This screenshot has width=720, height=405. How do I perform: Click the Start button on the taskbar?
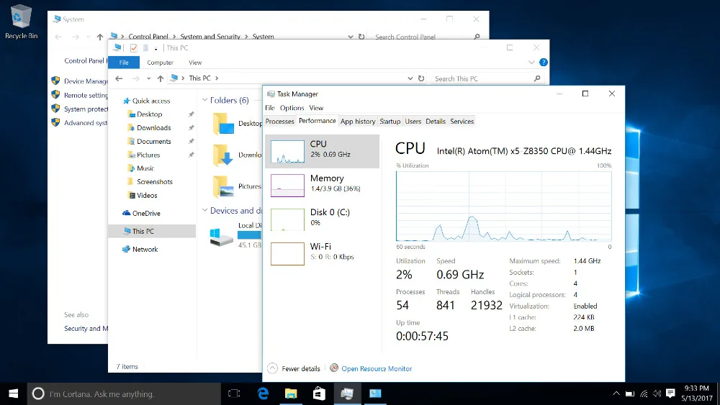pos(13,393)
